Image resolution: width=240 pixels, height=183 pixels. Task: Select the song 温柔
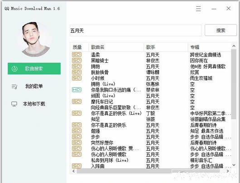(96, 55)
